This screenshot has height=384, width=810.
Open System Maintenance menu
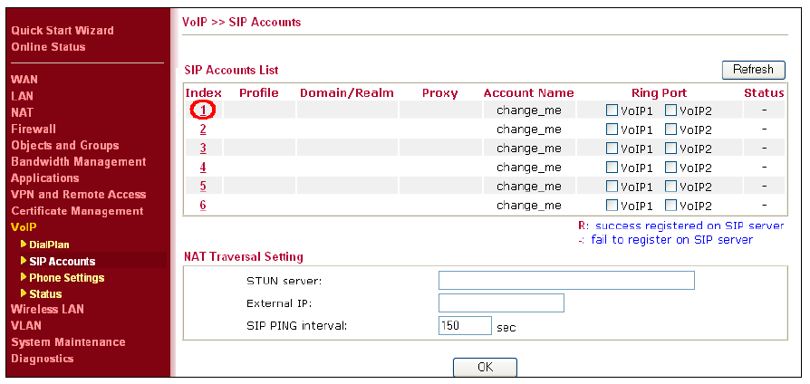click(x=68, y=342)
